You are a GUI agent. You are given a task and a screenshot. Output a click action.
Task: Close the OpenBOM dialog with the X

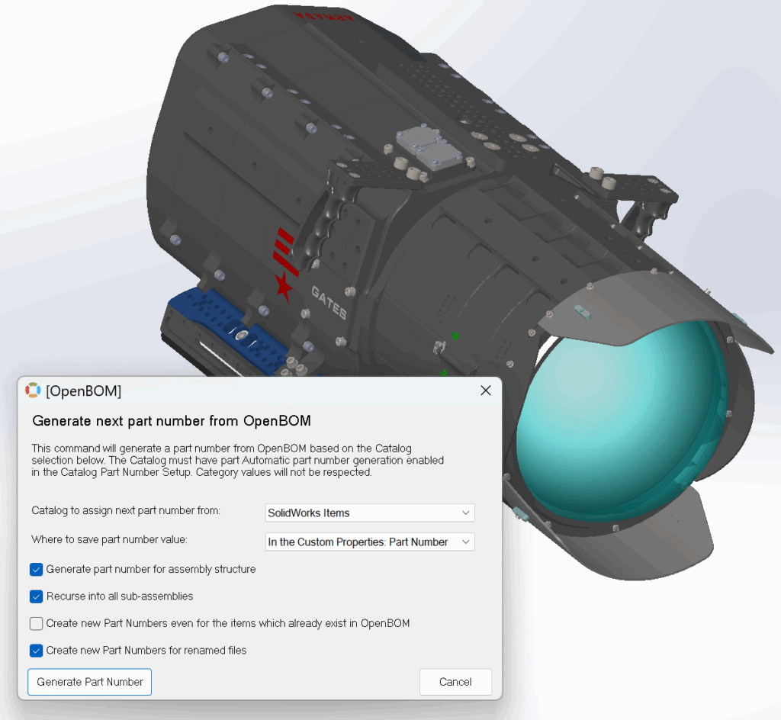(x=485, y=391)
